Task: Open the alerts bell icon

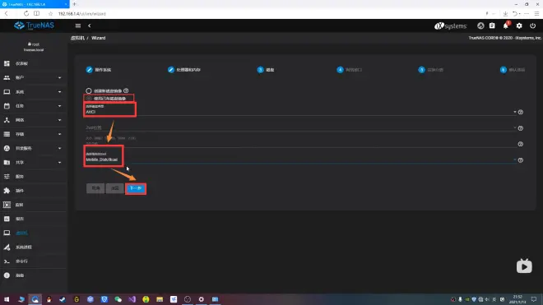Action: [x=506, y=25]
